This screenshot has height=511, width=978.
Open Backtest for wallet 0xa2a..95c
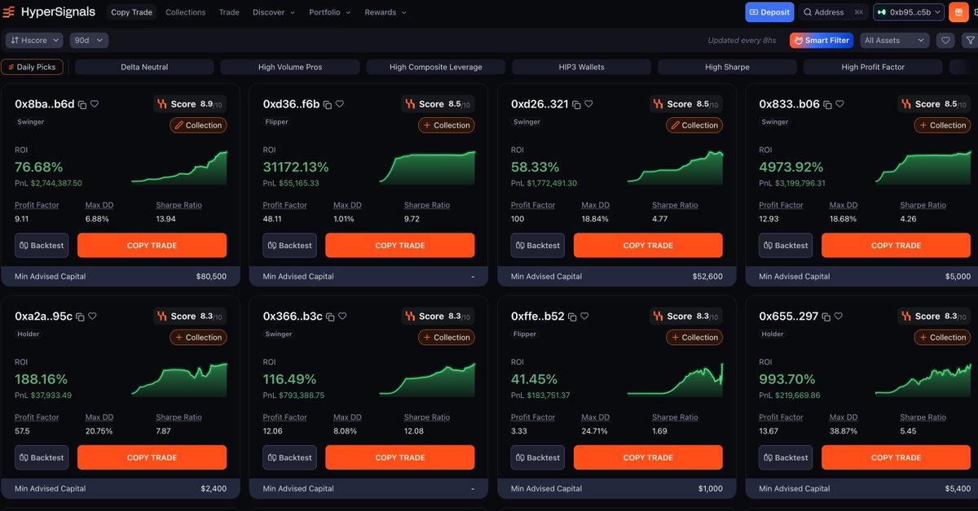[x=42, y=458]
